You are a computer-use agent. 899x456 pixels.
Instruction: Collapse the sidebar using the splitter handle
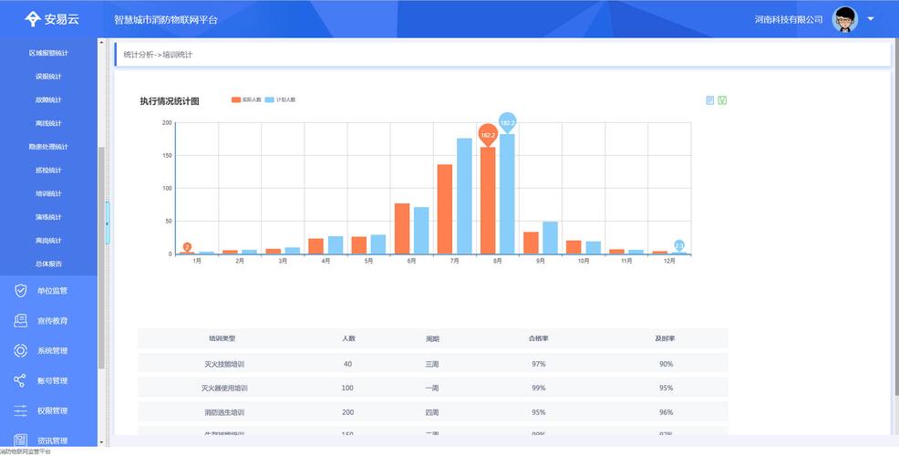108,223
